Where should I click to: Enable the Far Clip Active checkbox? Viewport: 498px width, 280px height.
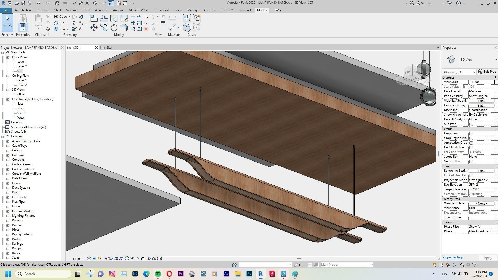pyautogui.click(x=471, y=148)
